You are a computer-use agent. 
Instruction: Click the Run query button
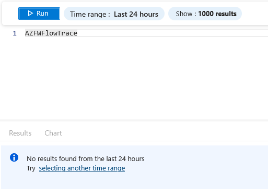tap(39, 14)
